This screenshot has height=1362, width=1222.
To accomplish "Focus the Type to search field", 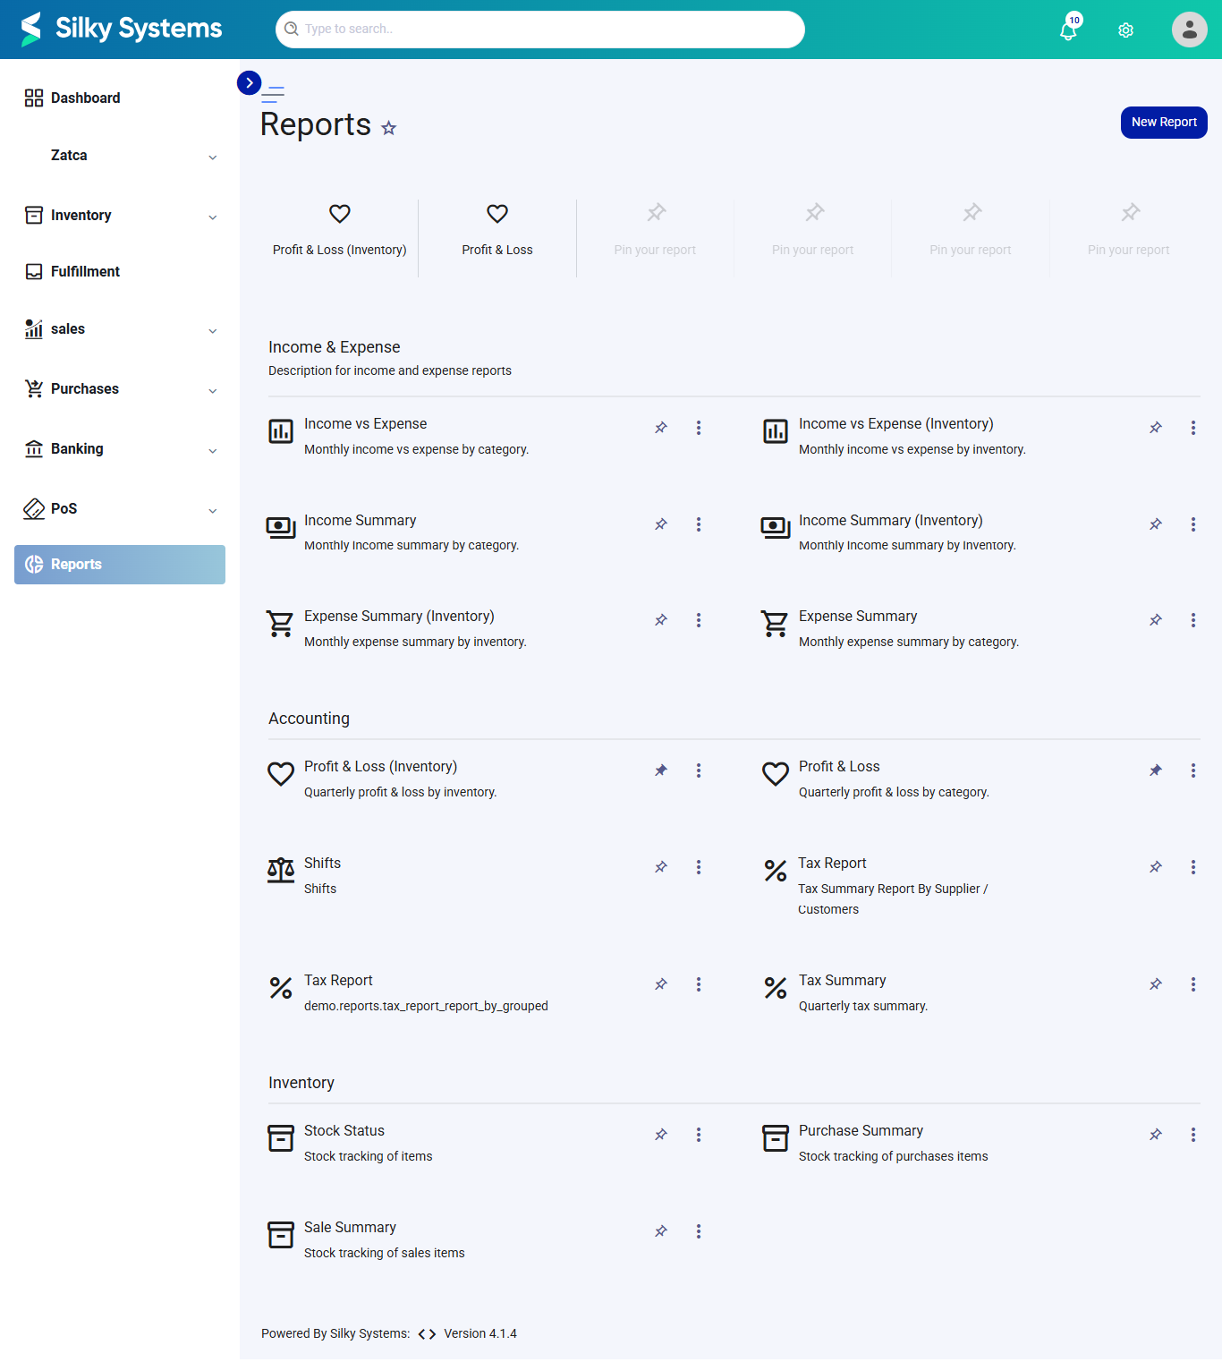I will pos(540,30).
